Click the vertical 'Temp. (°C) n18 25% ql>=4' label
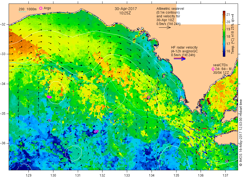 point(233,34)
